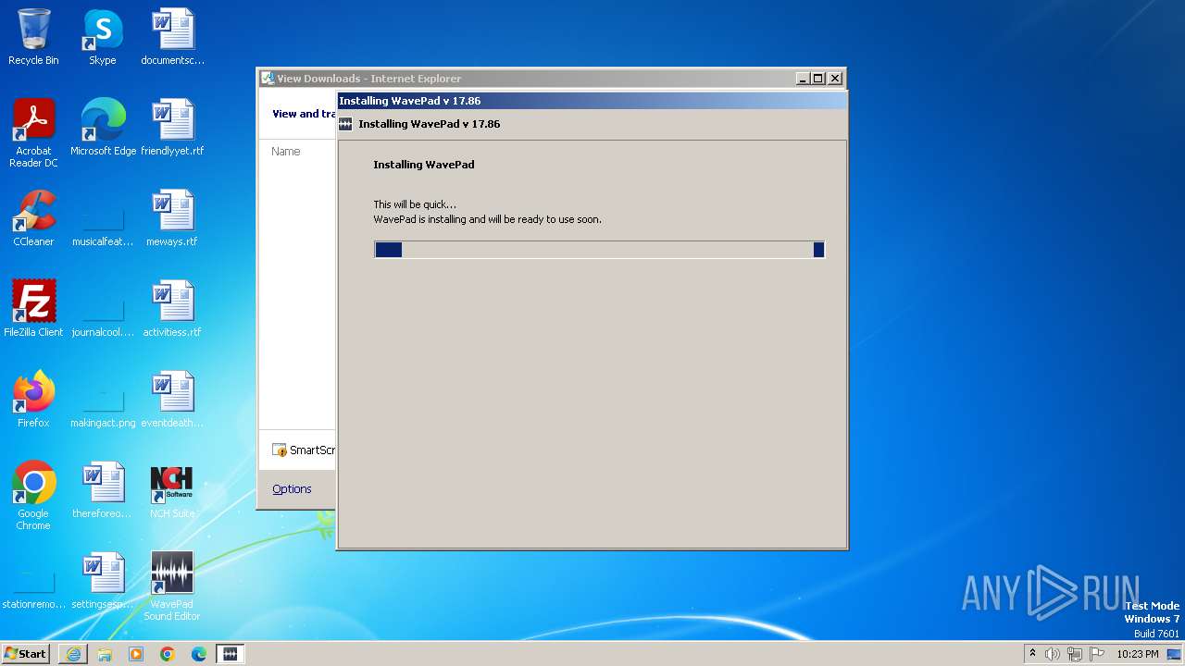Open the Recycle Bin desktop icon
This screenshot has width=1185, height=666.
click(33, 37)
